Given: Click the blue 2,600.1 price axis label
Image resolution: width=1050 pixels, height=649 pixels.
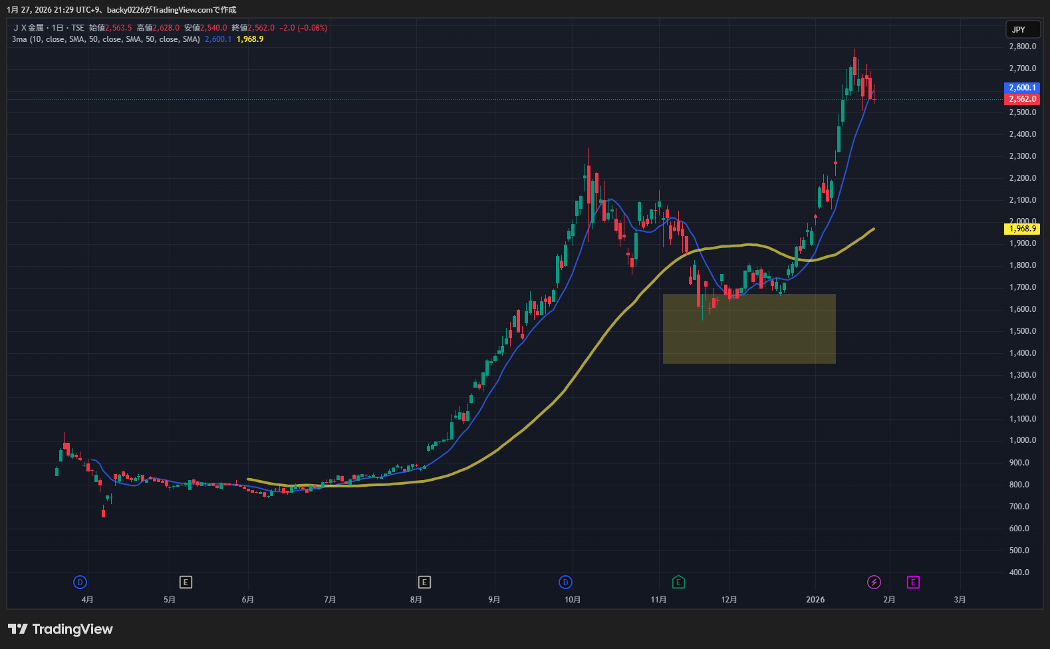Looking at the screenshot, I should 1021,88.
